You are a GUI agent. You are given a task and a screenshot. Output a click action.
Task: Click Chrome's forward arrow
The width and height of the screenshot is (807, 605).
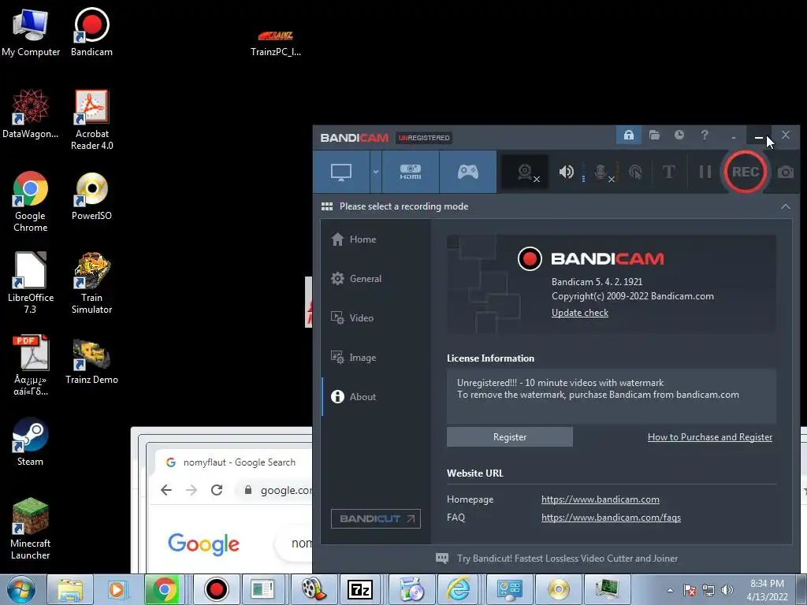pos(192,490)
